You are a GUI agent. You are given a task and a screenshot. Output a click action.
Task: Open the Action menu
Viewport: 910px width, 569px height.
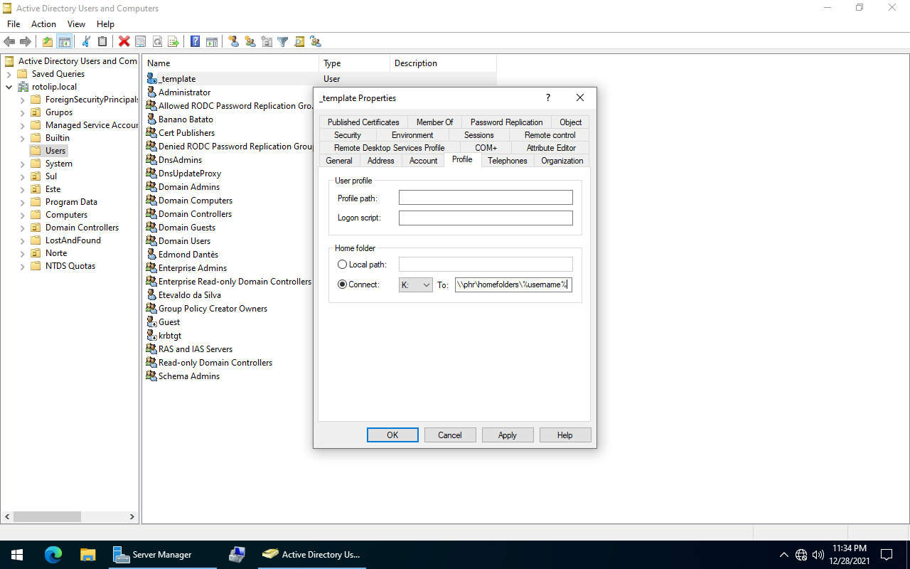pyautogui.click(x=43, y=24)
